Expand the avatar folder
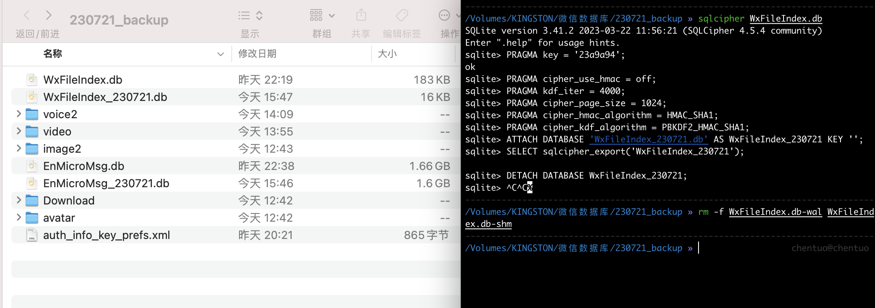The image size is (875, 308). click(x=19, y=217)
